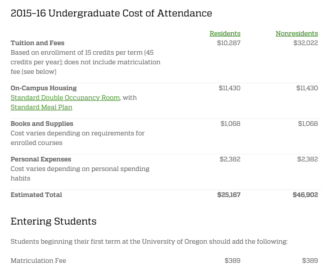Click the nonresident books cost $1,068
Image resolution: width=335 pixels, height=275 pixels.
coord(308,124)
